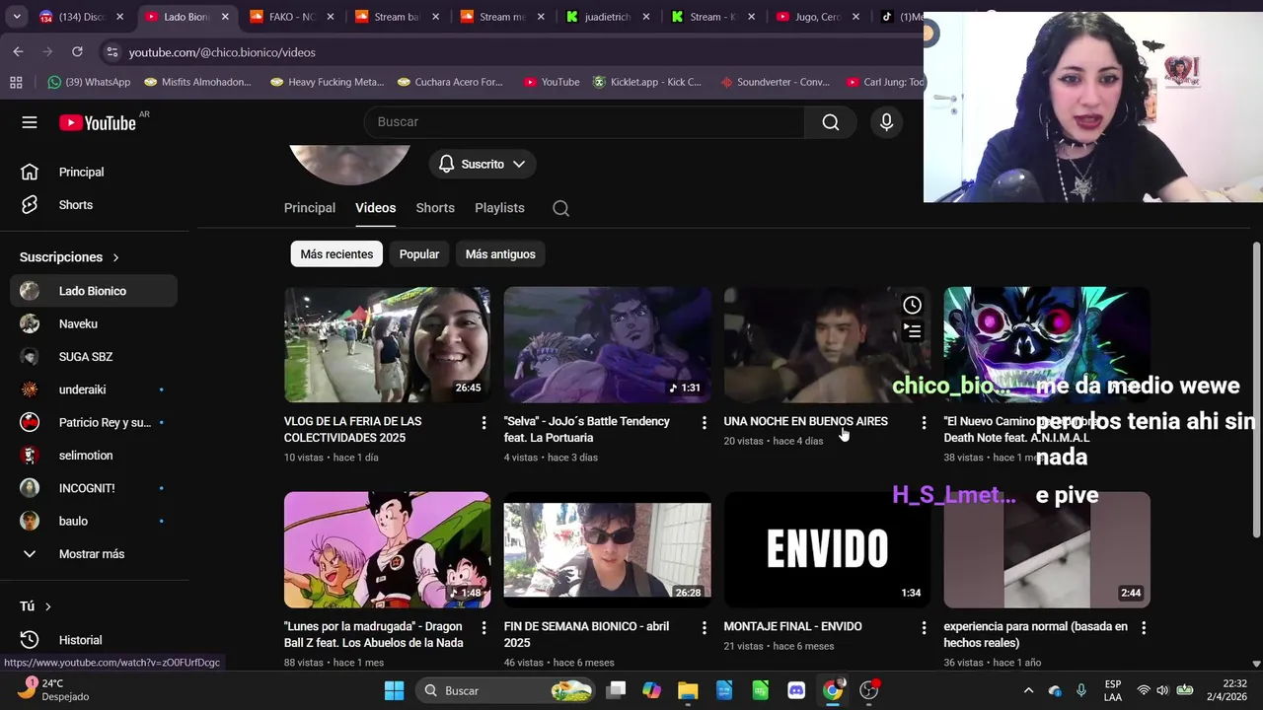
Task: Switch to channel Shorts tab
Action: tap(435, 208)
